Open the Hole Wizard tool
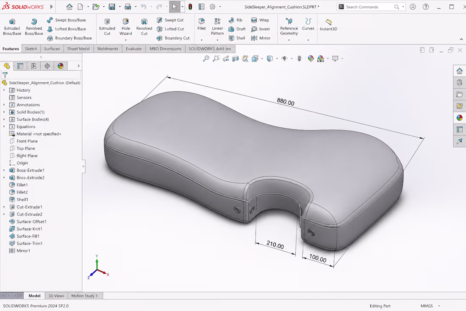This screenshot has width=466, height=311. [126, 26]
